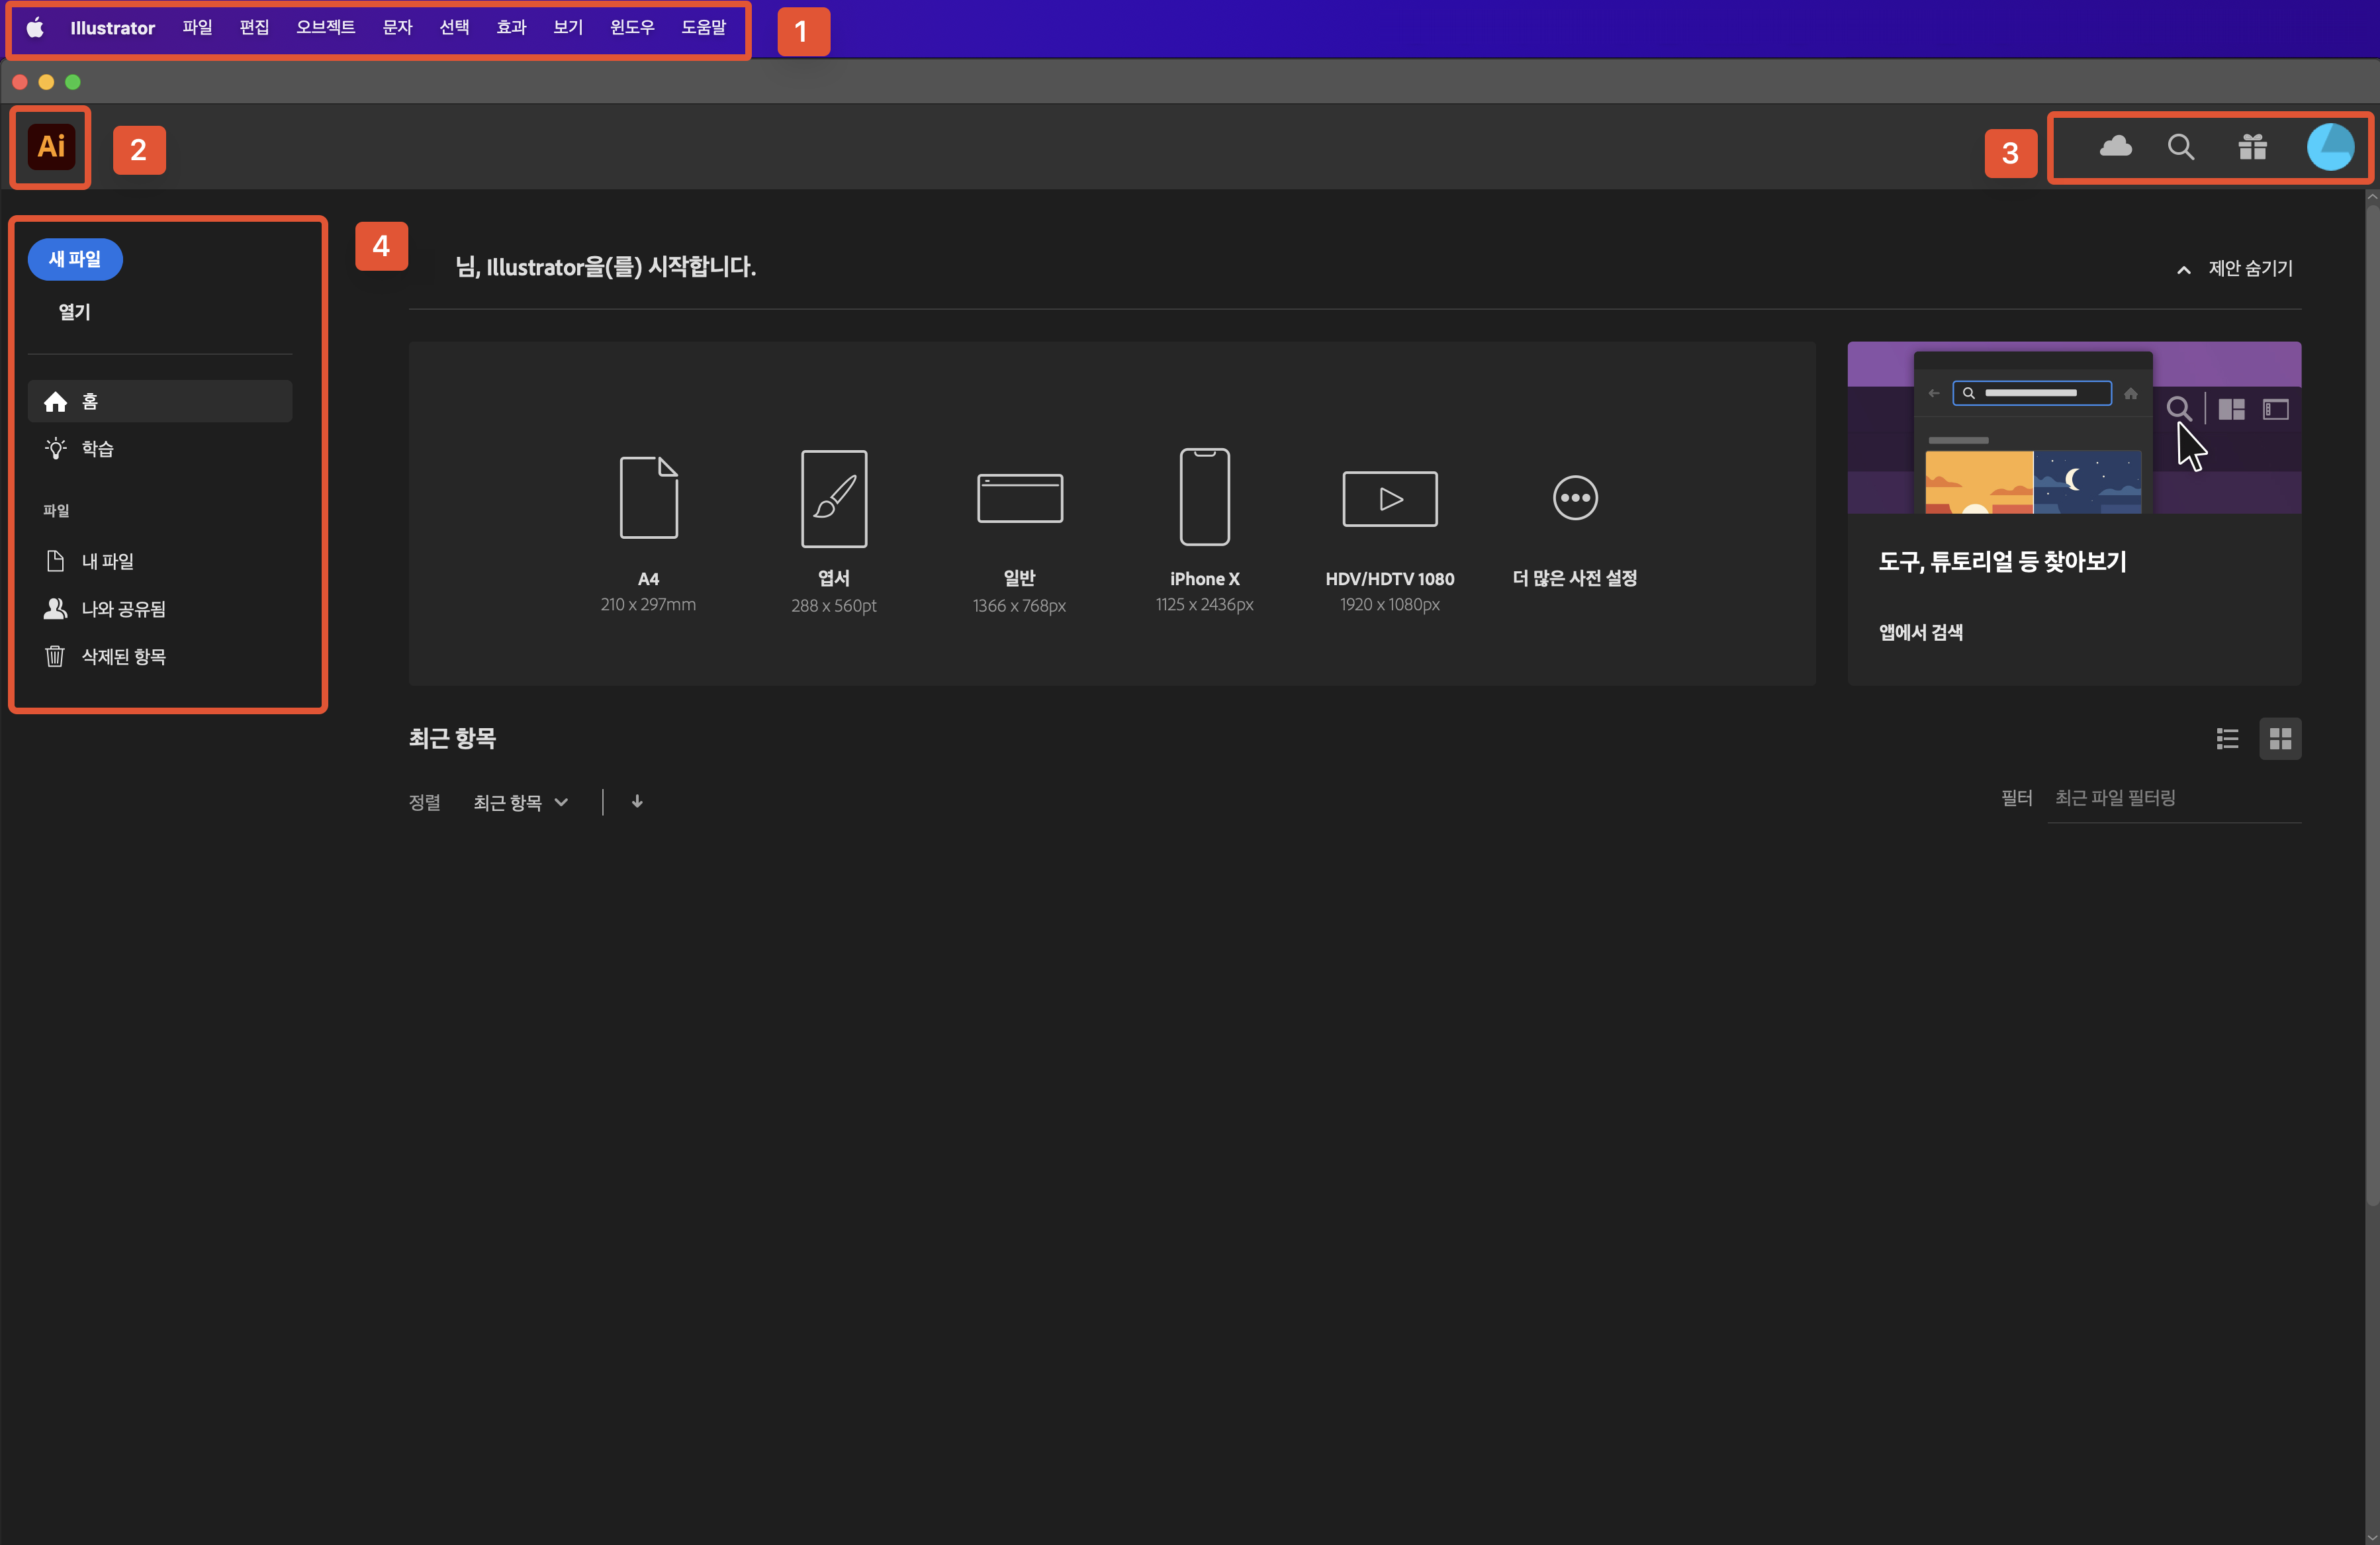
Task: Open the 오브젝트 menu
Action: (325, 28)
